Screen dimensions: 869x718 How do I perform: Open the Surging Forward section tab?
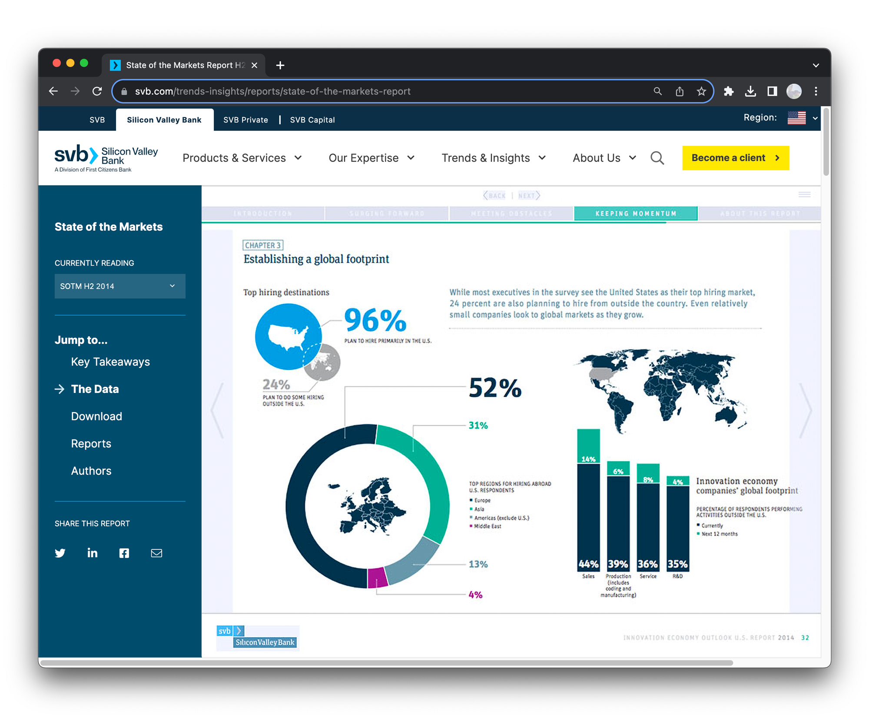pos(387,213)
